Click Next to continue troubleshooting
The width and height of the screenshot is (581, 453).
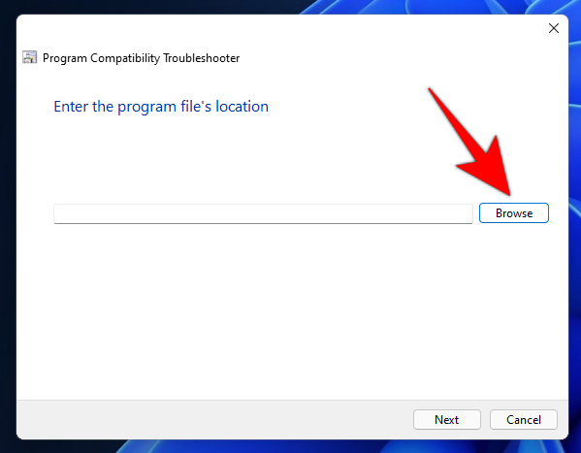tap(447, 420)
